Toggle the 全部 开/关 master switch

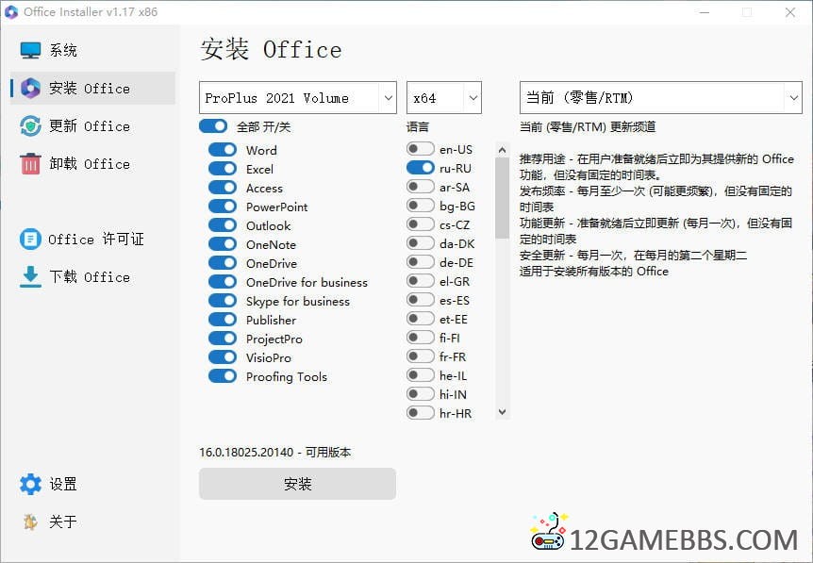pyautogui.click(x=213, y=126)
